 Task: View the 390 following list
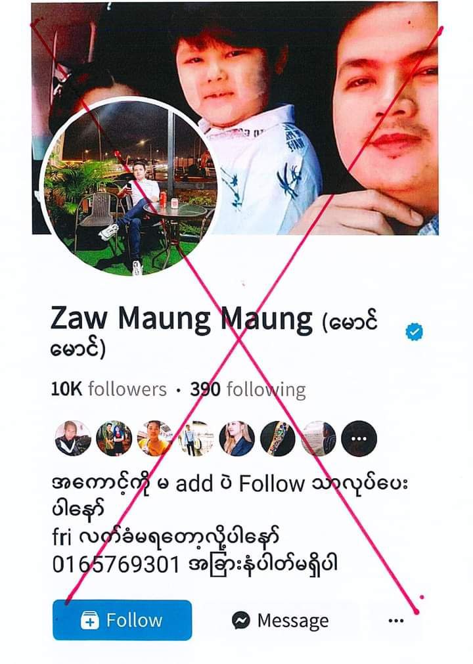[248, 389]
